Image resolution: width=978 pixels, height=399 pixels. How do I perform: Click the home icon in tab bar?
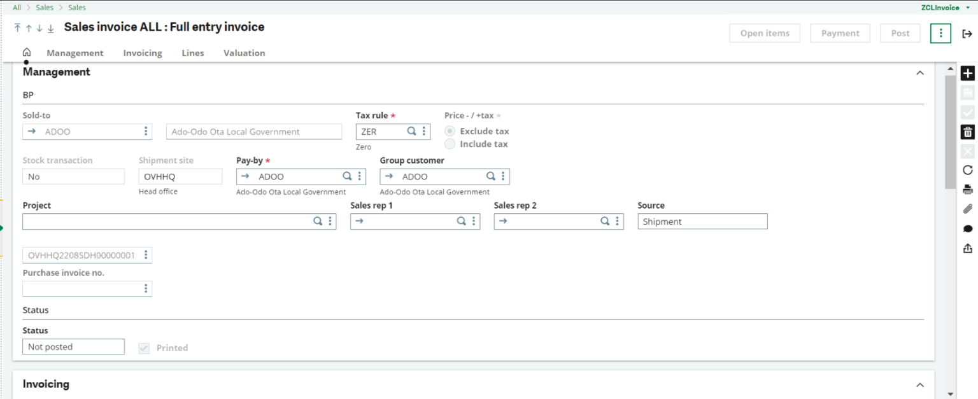(27, 52)
